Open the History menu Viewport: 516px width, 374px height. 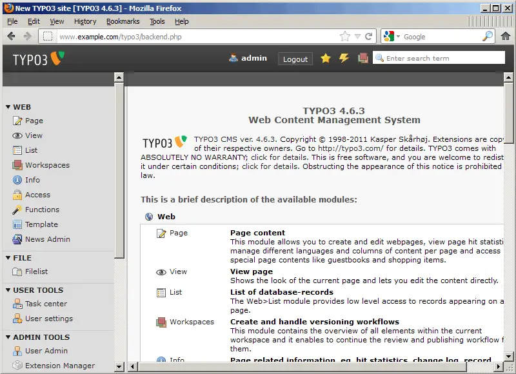coord(85,21)
